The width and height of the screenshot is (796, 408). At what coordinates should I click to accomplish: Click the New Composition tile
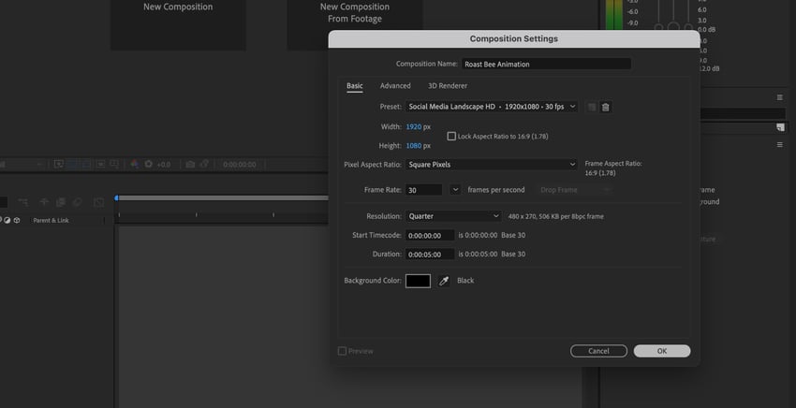[x=178, y=24]
